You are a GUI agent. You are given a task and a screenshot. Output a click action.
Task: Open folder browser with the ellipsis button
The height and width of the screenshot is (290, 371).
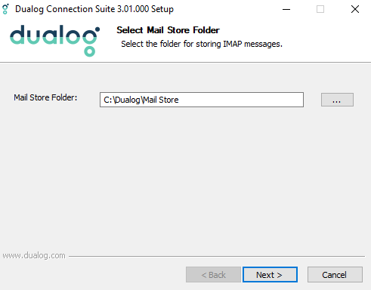(337, 100)
